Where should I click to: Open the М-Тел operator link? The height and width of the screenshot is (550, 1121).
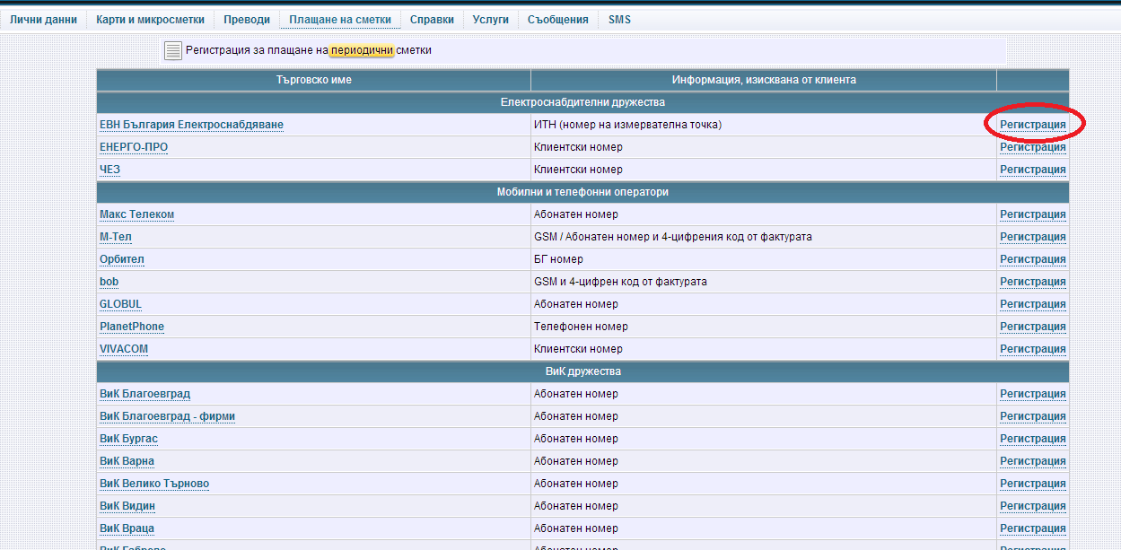pyautogui.click(x=116, y=237)
